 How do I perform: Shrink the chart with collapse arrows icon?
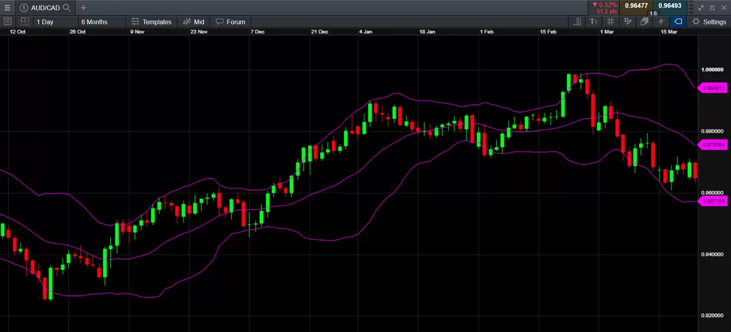[x=701, y=8]
